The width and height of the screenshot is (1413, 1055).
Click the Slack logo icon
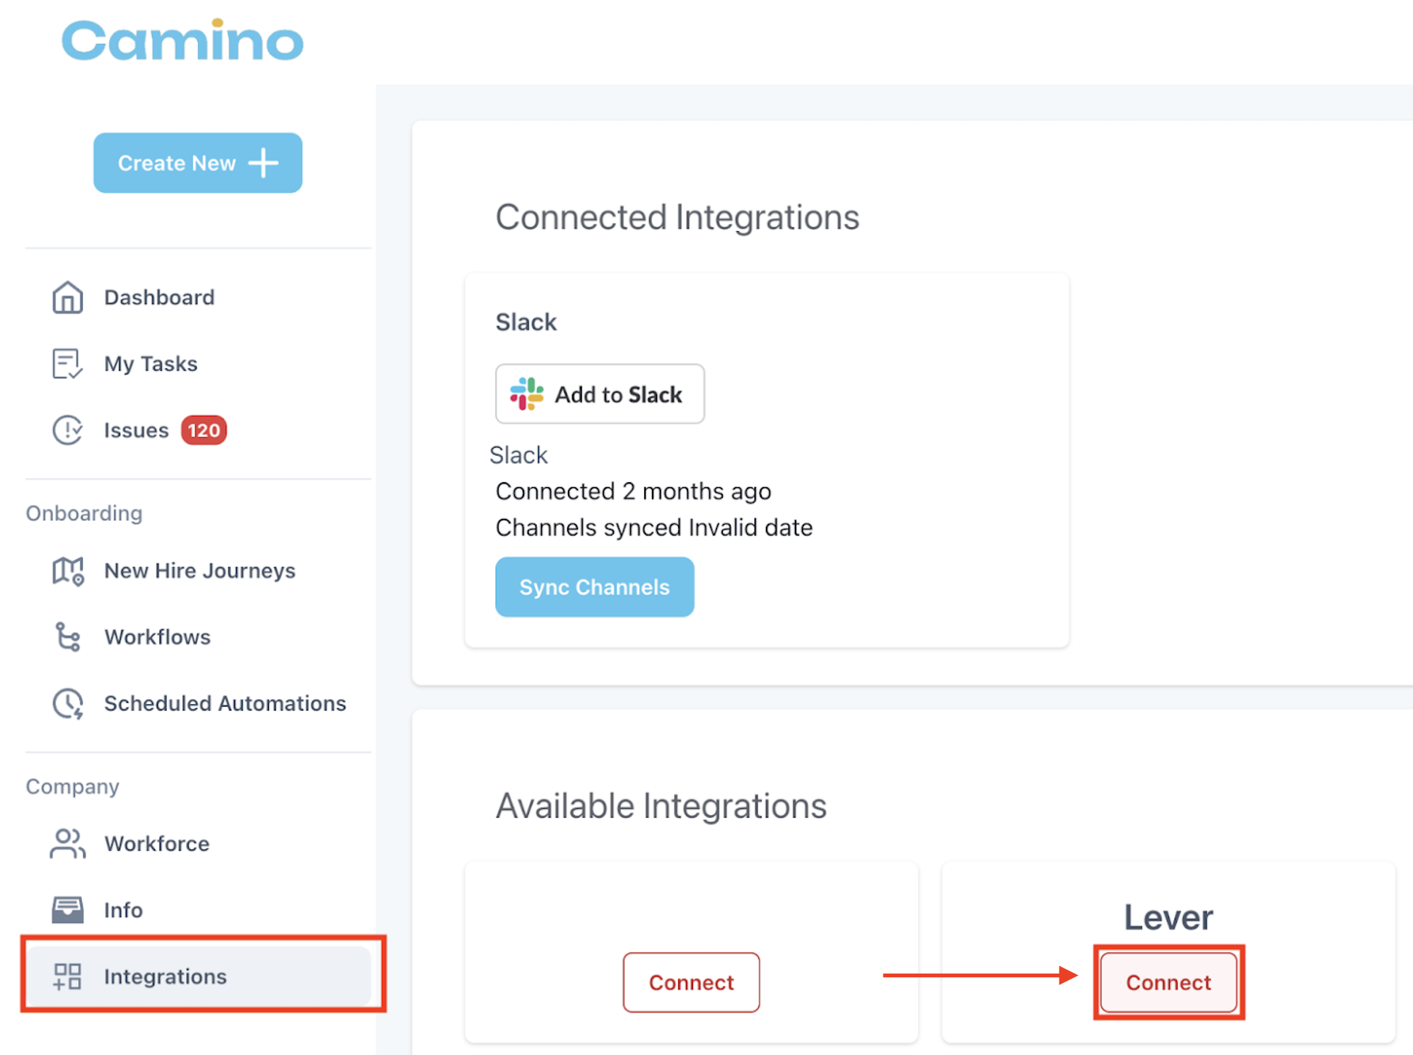pyautogui.click(x=527, y=394)
